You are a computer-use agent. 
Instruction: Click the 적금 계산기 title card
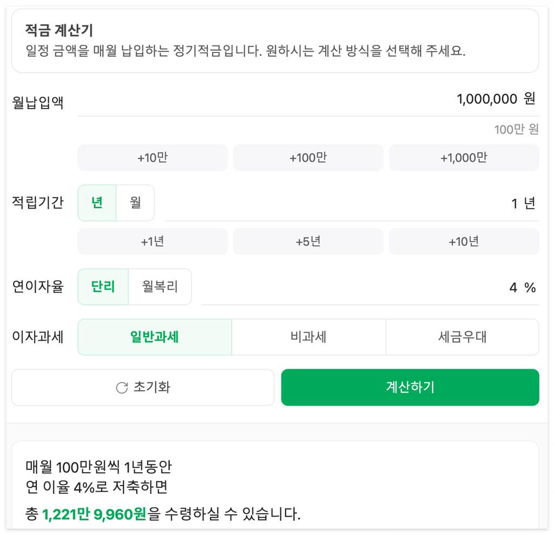(x=275, y=41)
